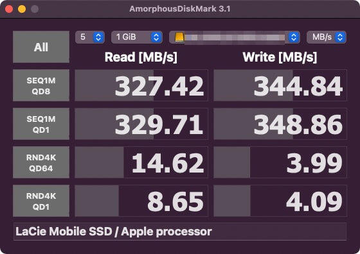The width and height of the screenshot is (360, 254).
Task: Run all benchmarks with the All button
Action: [x=41, y=47]
